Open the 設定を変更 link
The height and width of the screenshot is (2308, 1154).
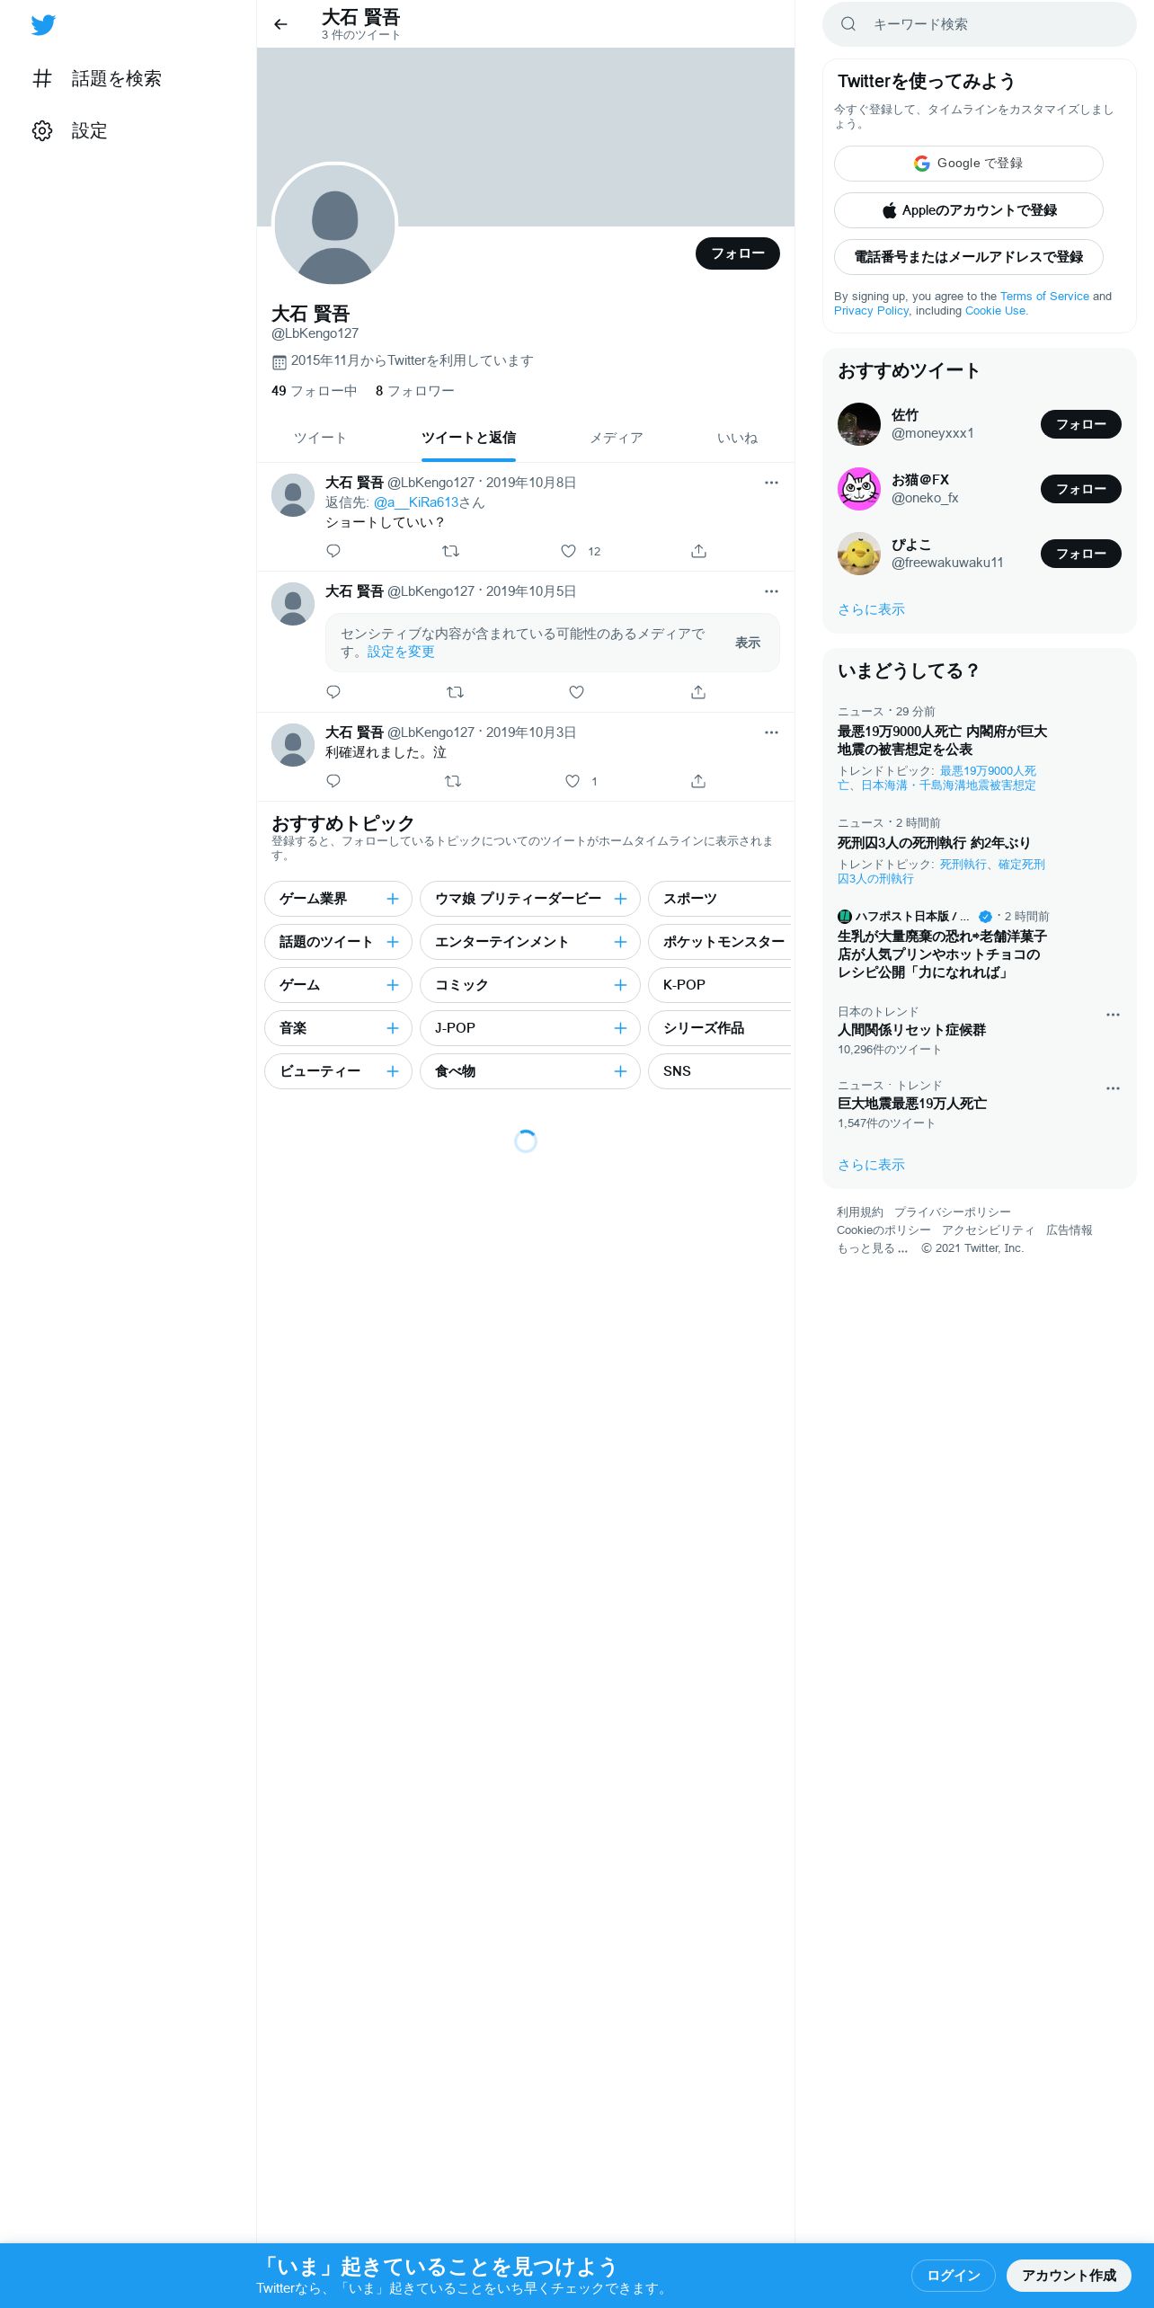tap(401, 652)
